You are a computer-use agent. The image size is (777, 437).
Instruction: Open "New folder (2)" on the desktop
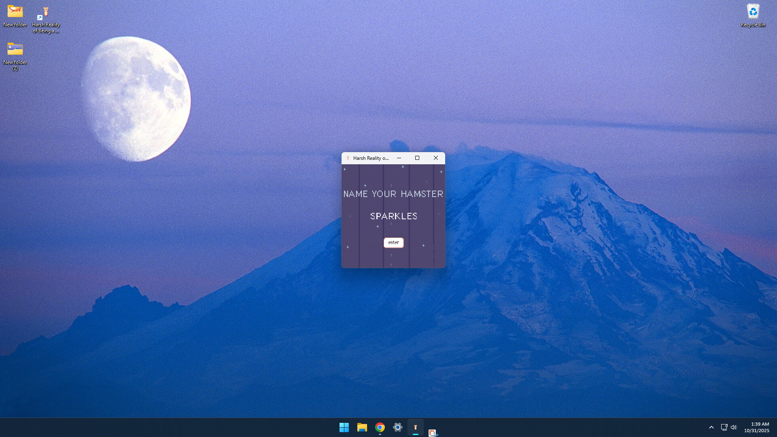coord(15,49)
